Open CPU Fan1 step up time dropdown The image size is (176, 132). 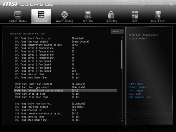pos(76,74)
